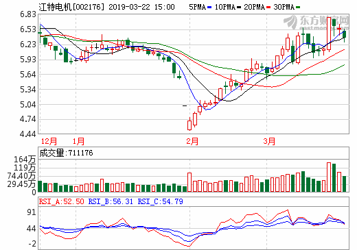Image resolution: width=357 pixels, height=250 pixels.
Task: Click the 5PMA legend label
Action: tap(197, 7)
